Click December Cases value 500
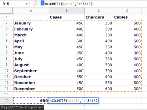 tap(67, 89)
